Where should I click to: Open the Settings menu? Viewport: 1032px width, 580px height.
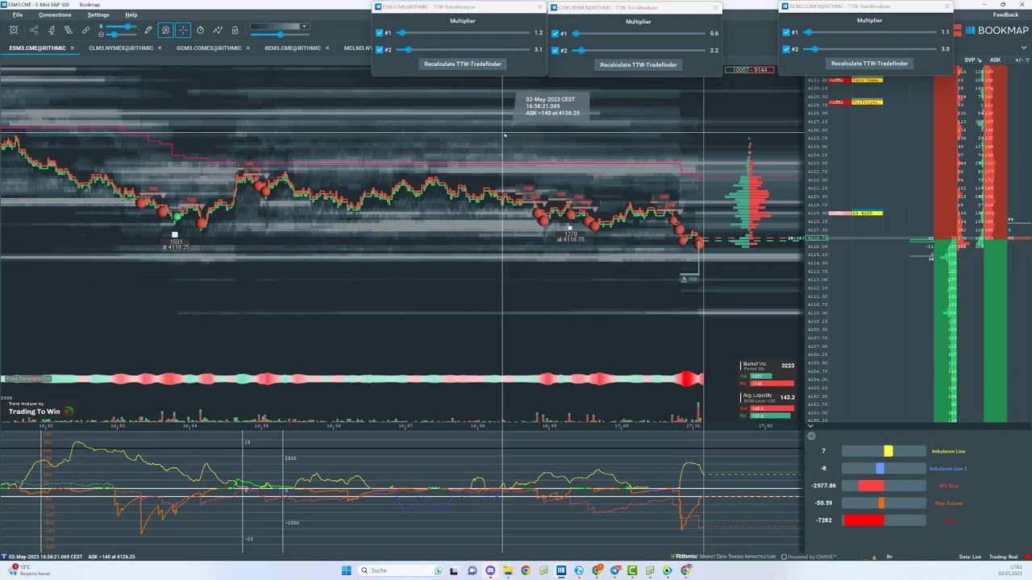point(98,14)
